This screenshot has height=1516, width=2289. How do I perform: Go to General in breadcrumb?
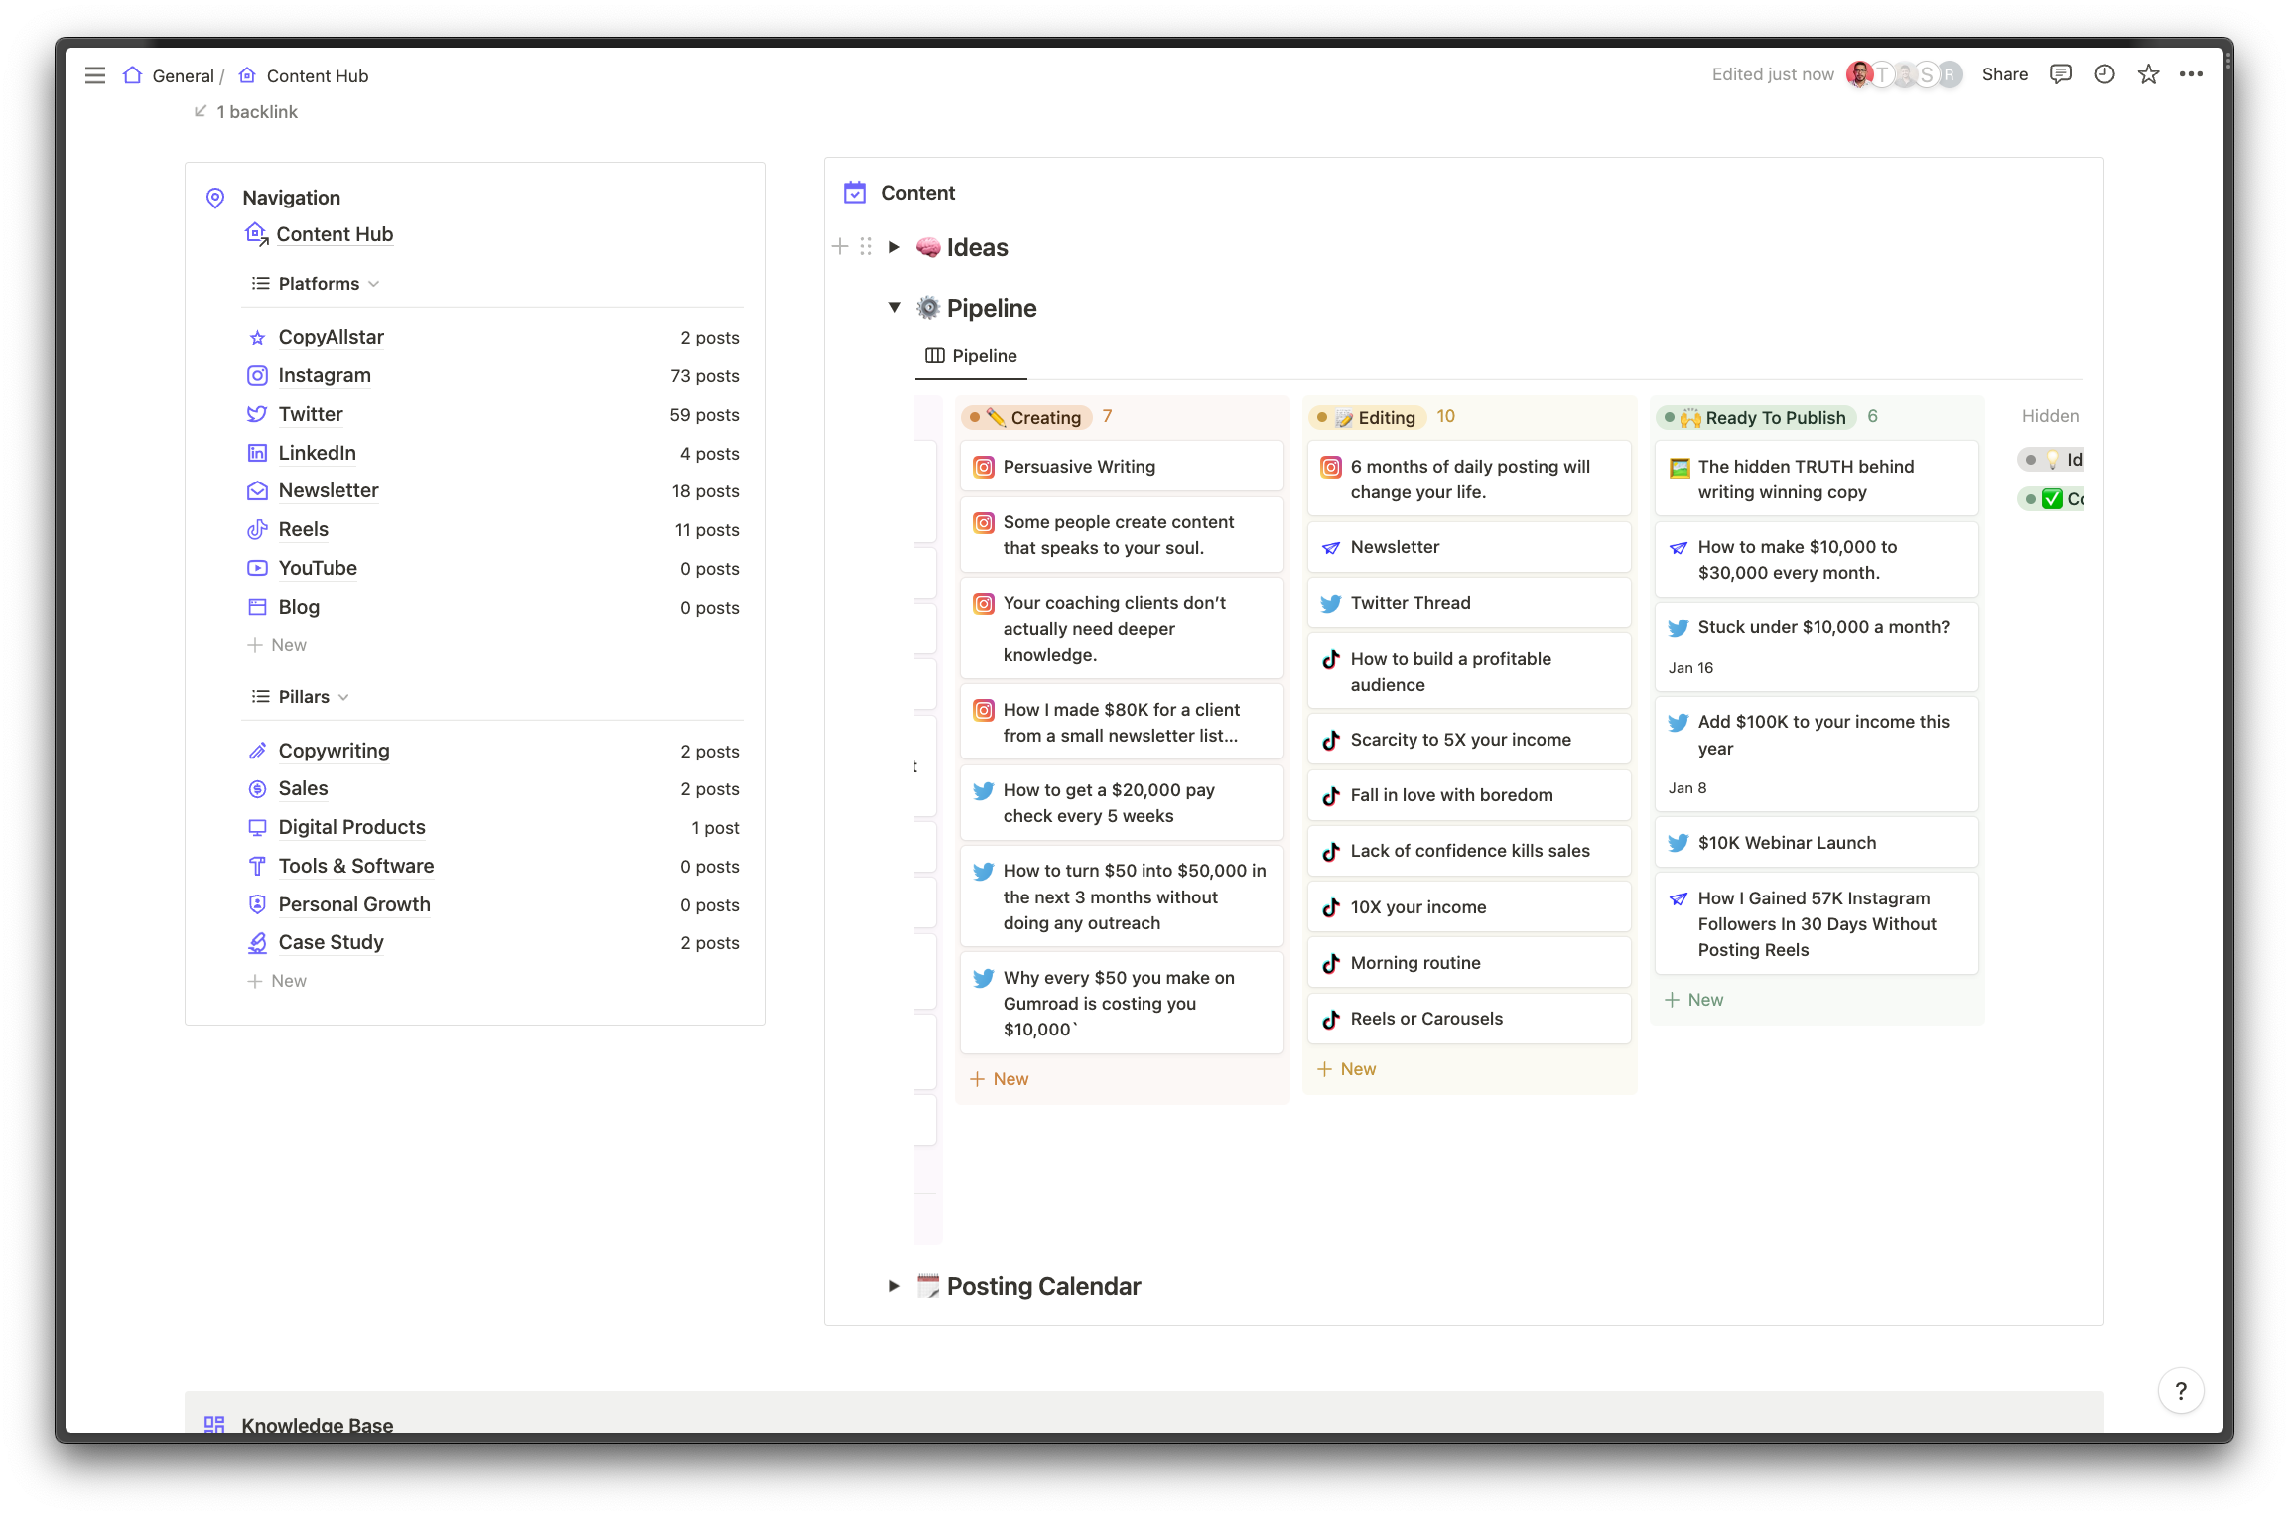[183, 76]
